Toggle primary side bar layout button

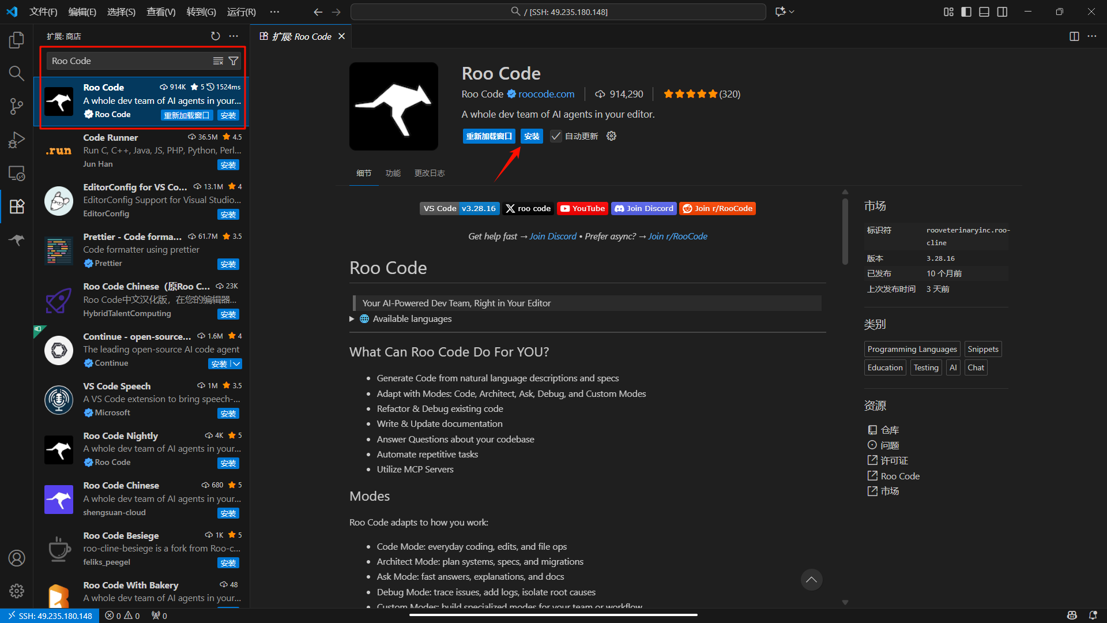(x=966, y=12)
